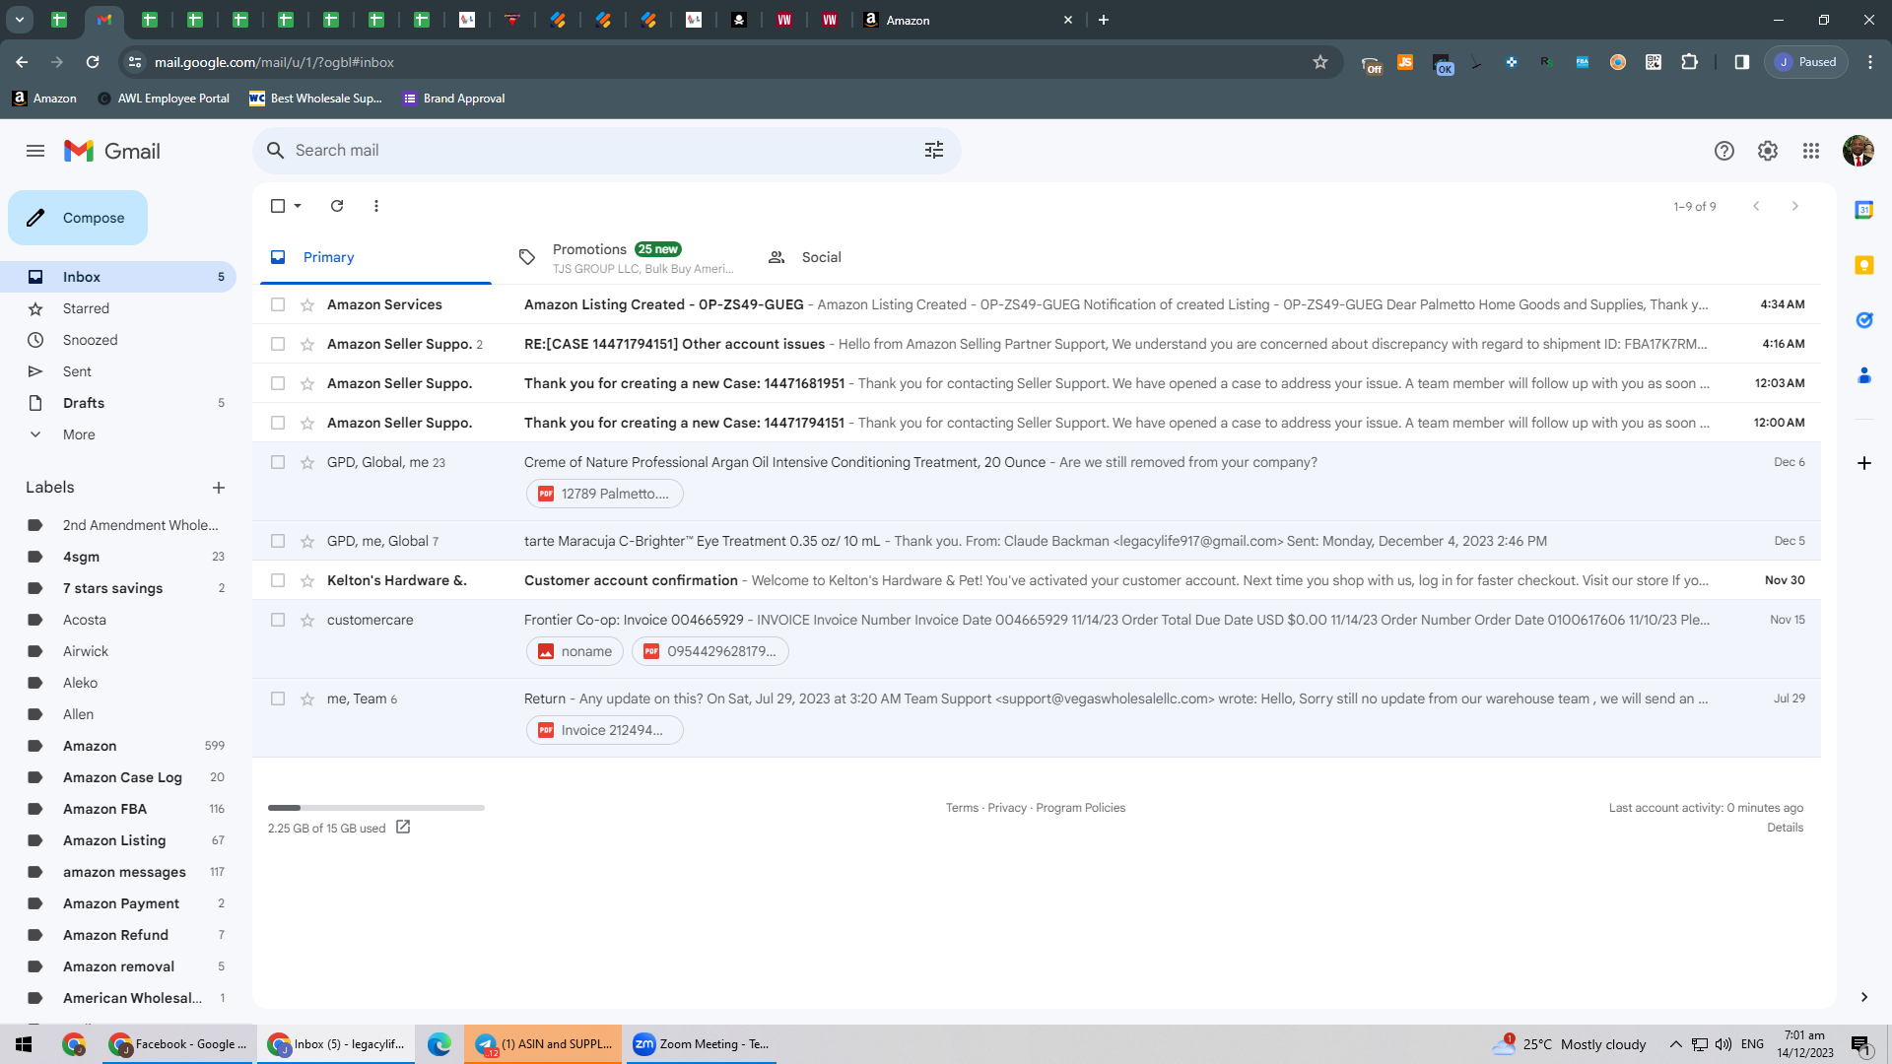Image resolution: width=1892 pixels, height=1064 pixels.
Task: Select the Case 14471681951 email checkbox
Action: click(278, 384)
